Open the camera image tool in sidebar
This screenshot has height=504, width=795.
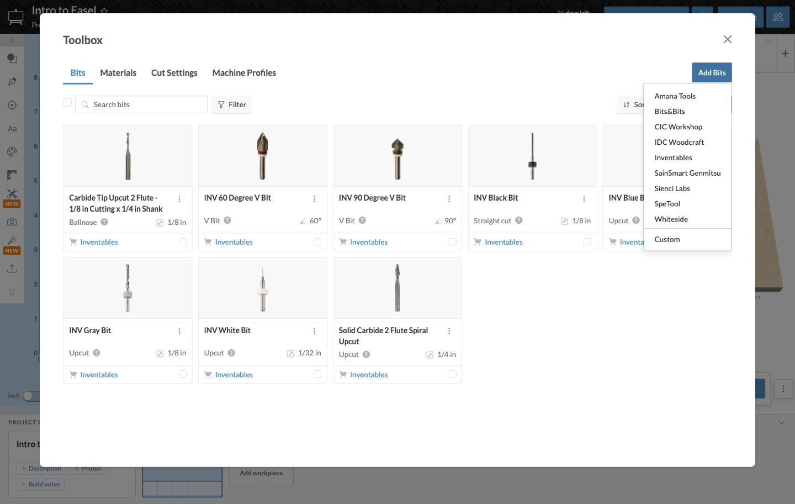12,222
